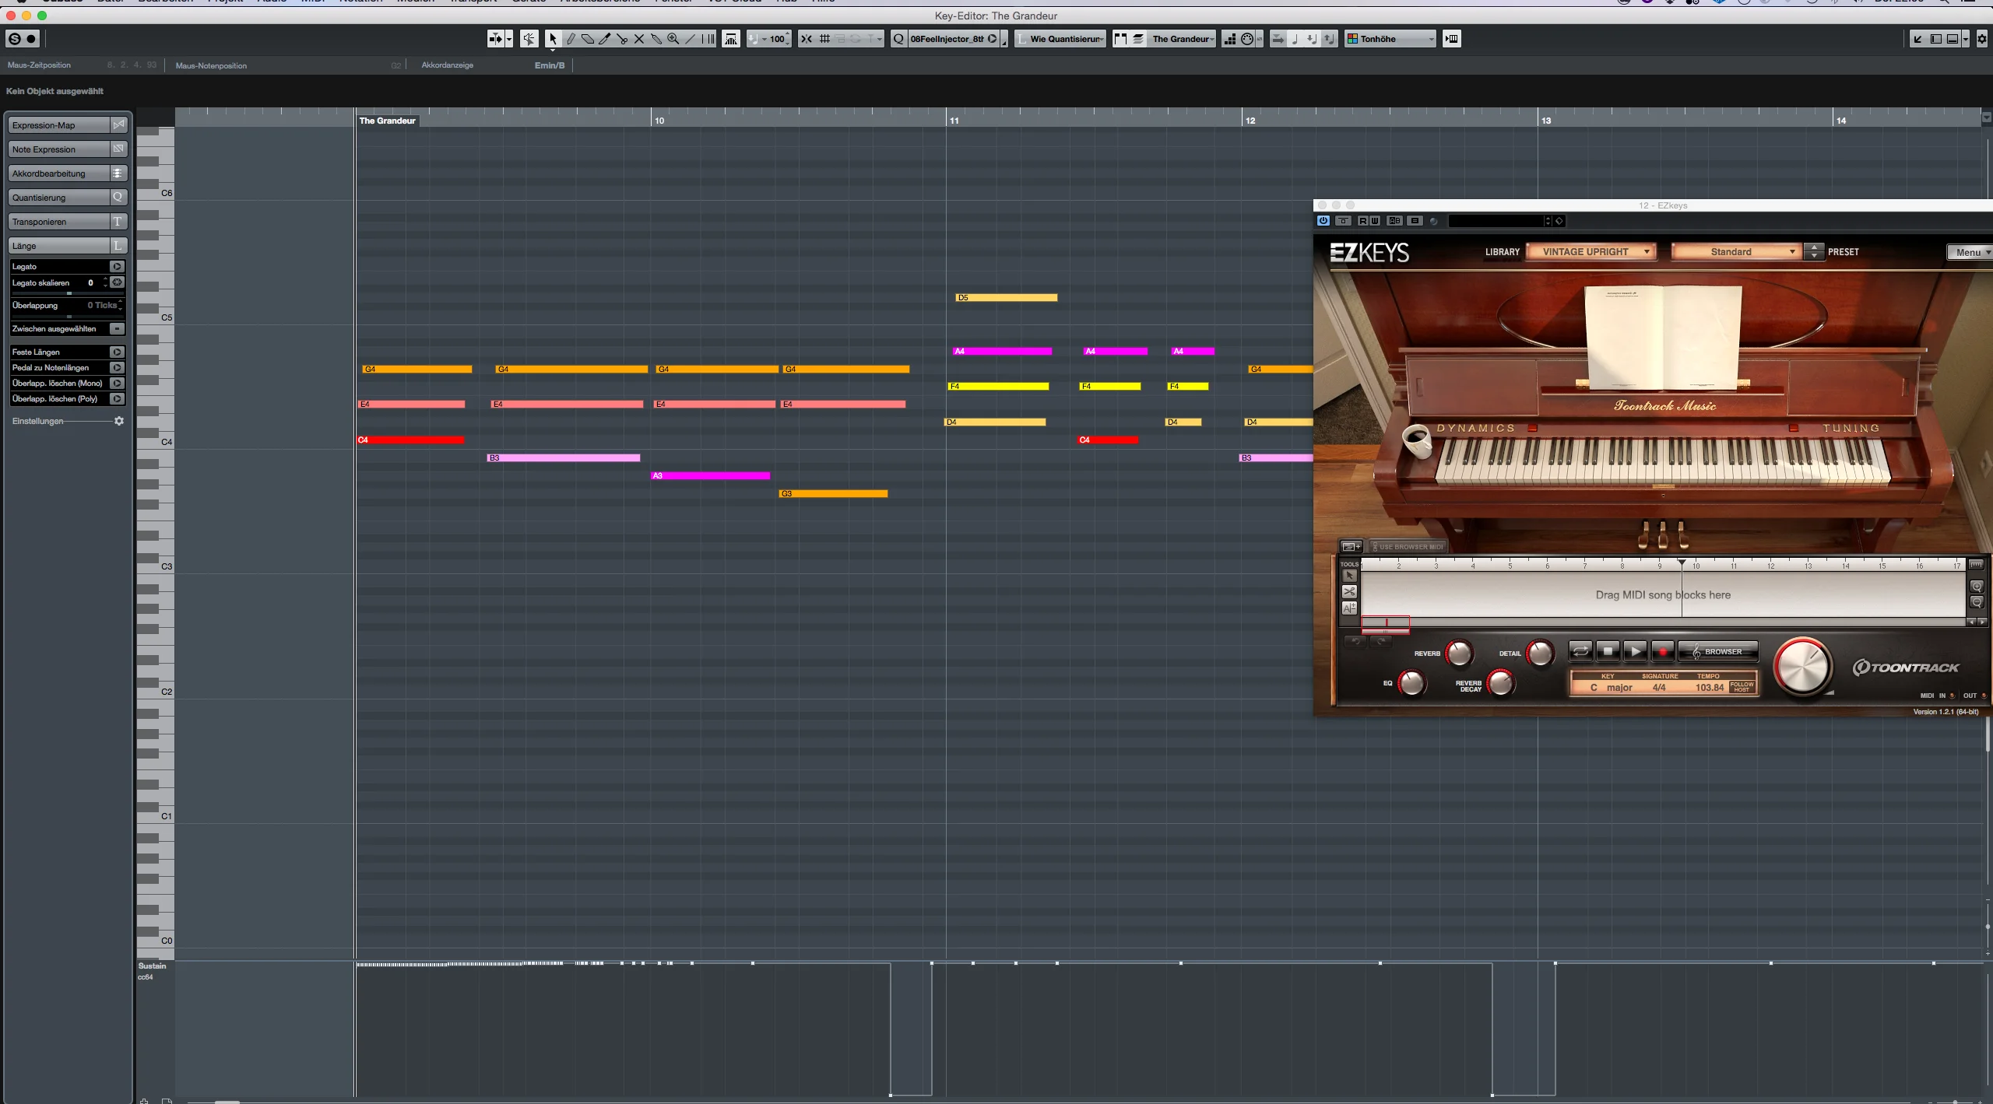Open the EZkeys Browser button
The width and height of the screenshot is (1993, 1104).
(1718, 651)
